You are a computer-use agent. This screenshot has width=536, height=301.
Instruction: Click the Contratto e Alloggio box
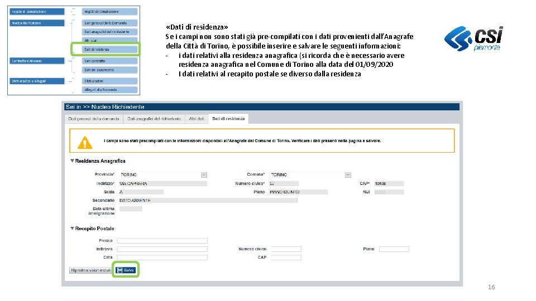pos(37,61)
